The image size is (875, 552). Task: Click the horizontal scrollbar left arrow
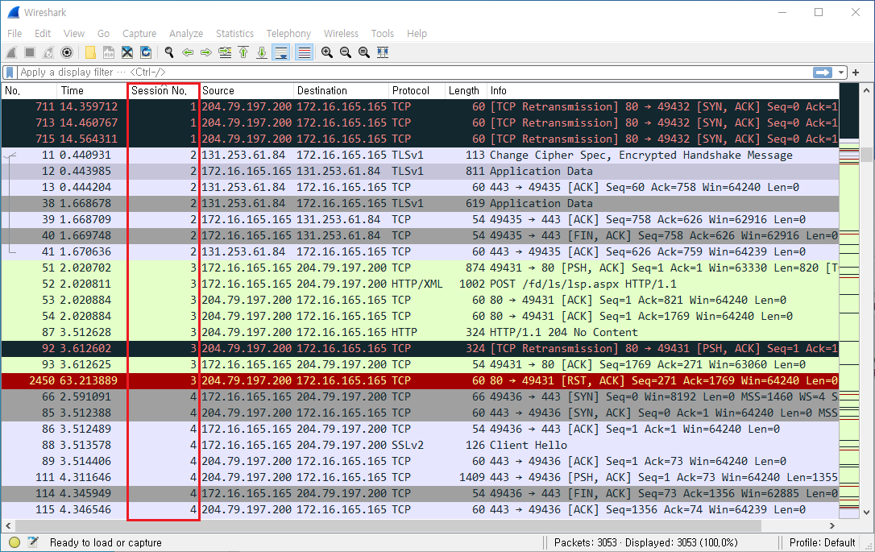click(8, 525)
